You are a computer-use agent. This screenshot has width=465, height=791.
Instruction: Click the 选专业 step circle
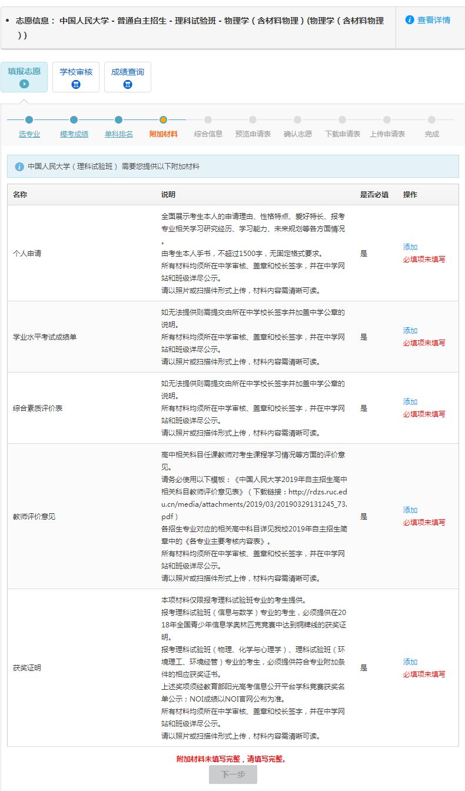tap(29, 120)
